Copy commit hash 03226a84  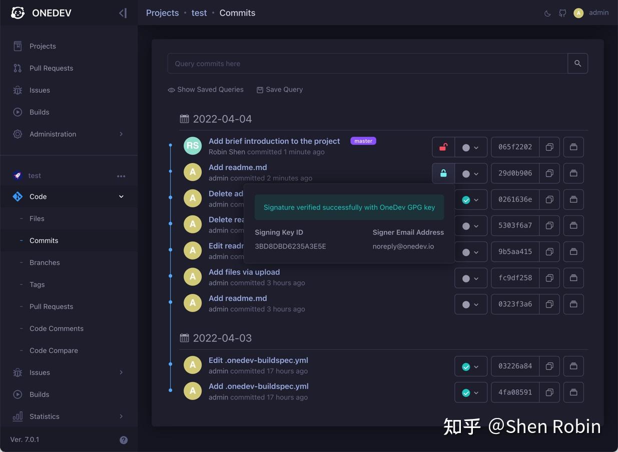(549, 366)
